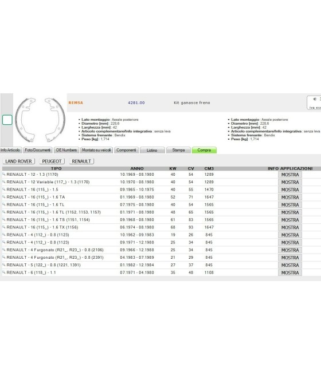Click the 4281.00 article number link

tap(136, 102)
